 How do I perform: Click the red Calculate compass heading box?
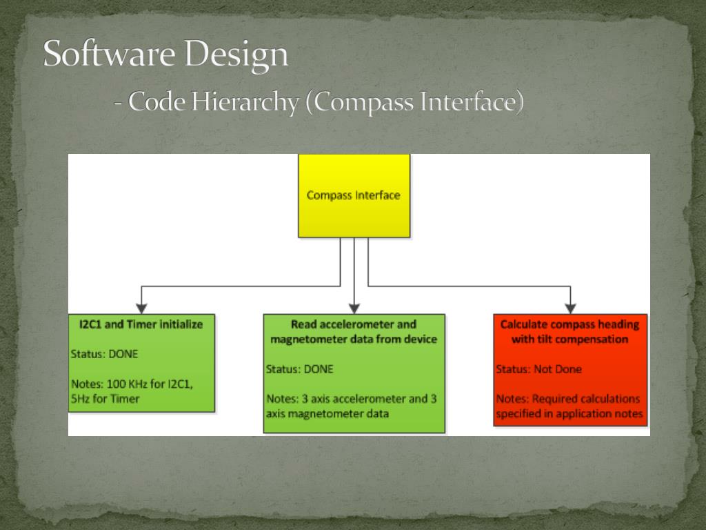pyautogui.click(x=570, y=370)
